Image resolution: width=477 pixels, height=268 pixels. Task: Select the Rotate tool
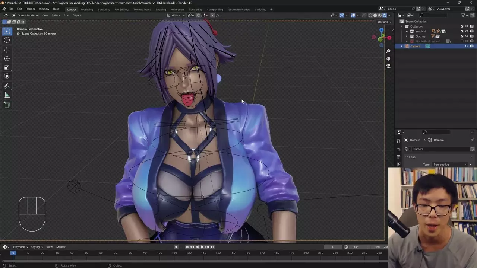point(7,58)
